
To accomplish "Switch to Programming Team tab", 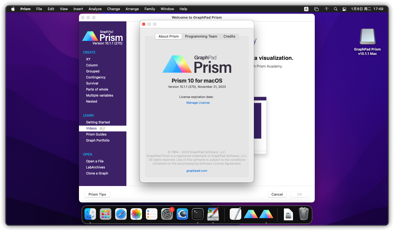I will pos(201,36).
